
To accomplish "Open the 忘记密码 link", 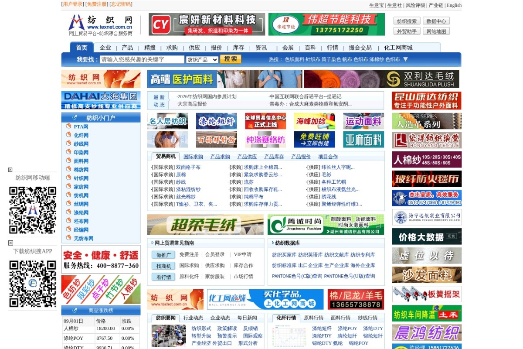I will click(x=121, y=4).
